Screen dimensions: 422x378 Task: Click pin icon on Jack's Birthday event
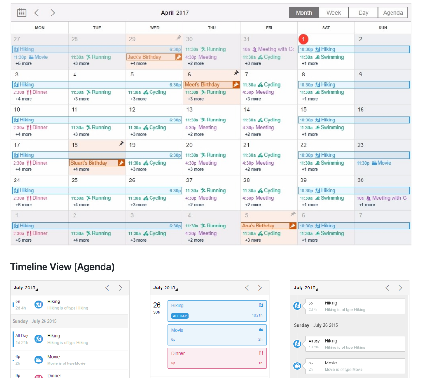[x=179, y=57]
